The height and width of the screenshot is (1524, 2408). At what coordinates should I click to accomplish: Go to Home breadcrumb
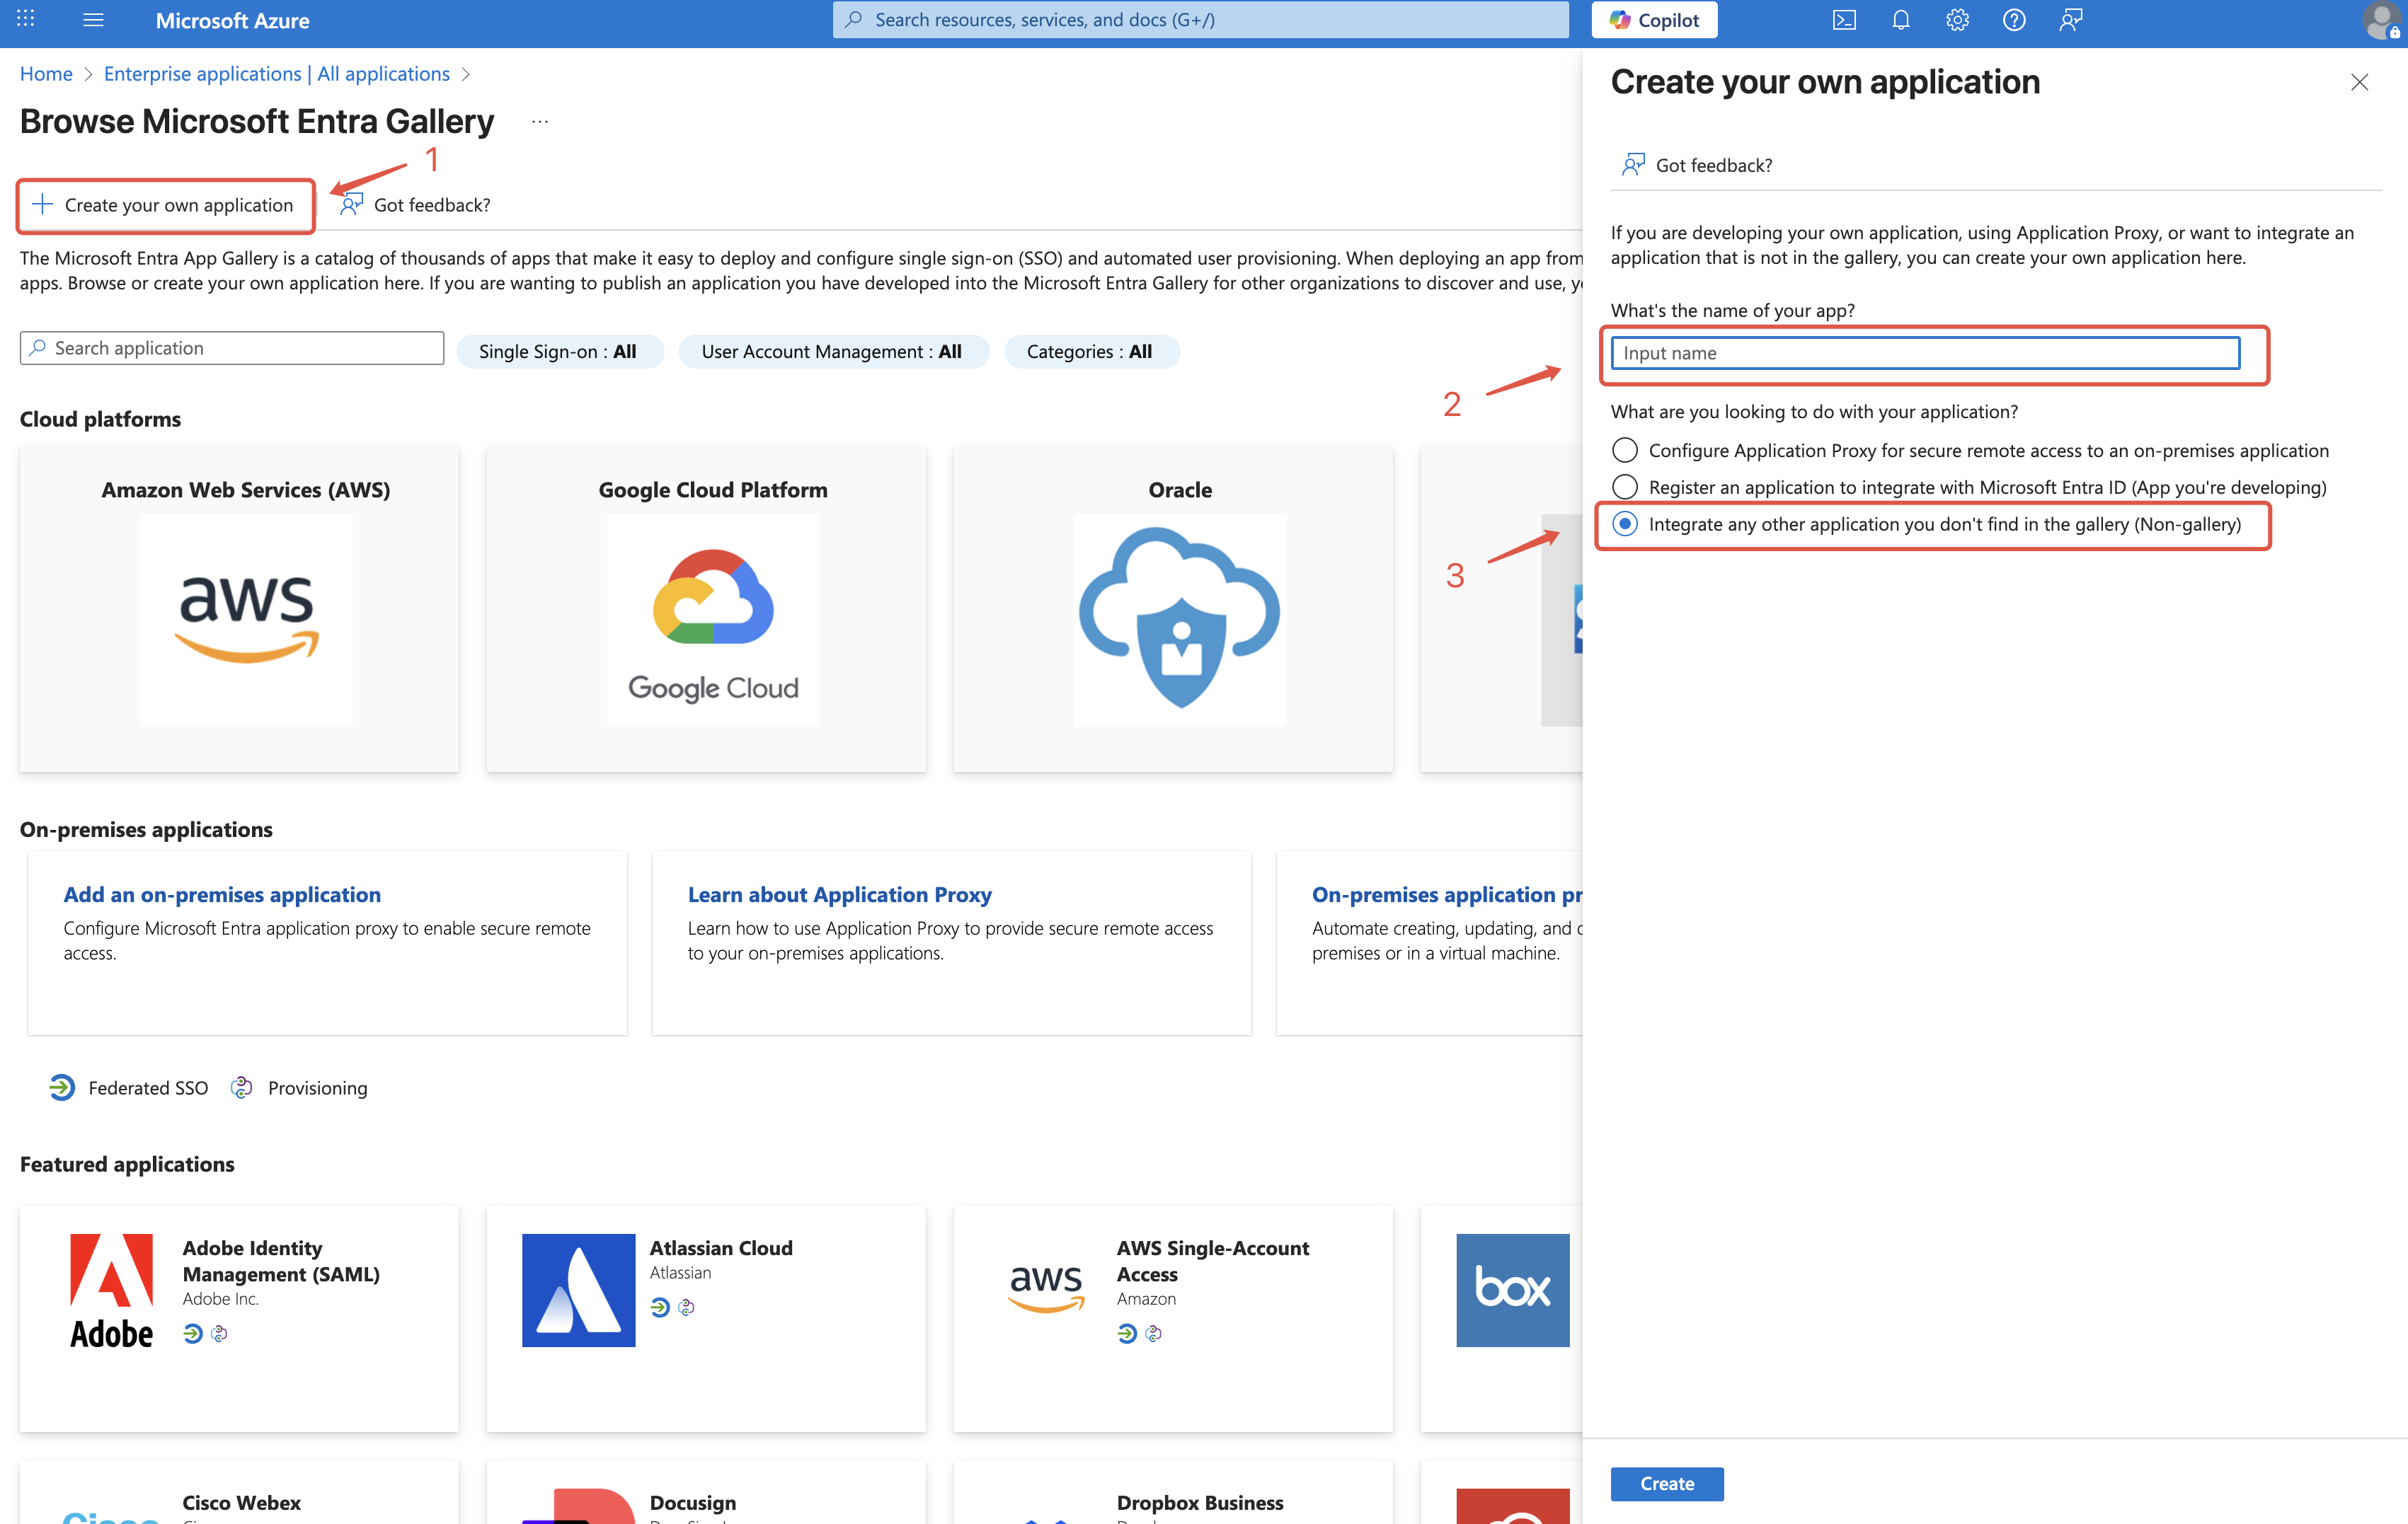(46, 74)
